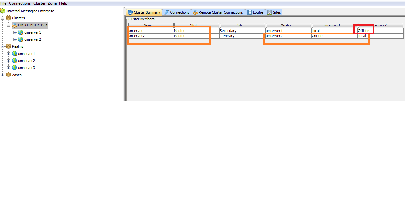The height and width of the screenshot is (209, 405).
Task: Click the Local cell in umserver1 row
Action: [x=334, y=31]
